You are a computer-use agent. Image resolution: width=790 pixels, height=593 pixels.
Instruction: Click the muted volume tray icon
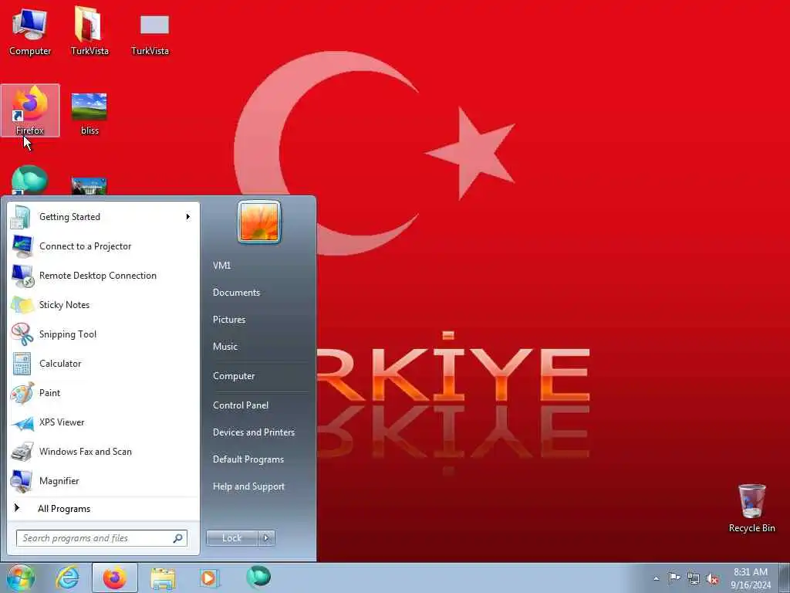pos(712,578)
